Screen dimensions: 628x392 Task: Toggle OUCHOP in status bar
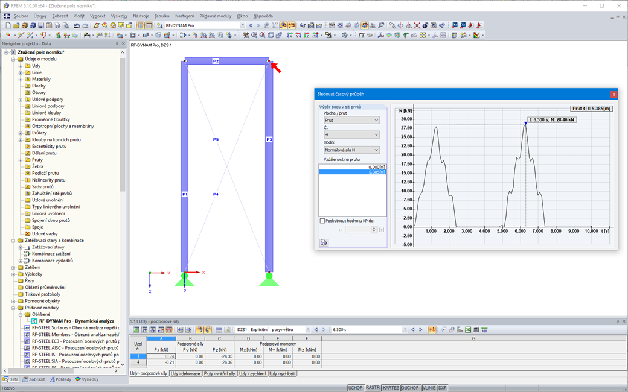(410, 388)
